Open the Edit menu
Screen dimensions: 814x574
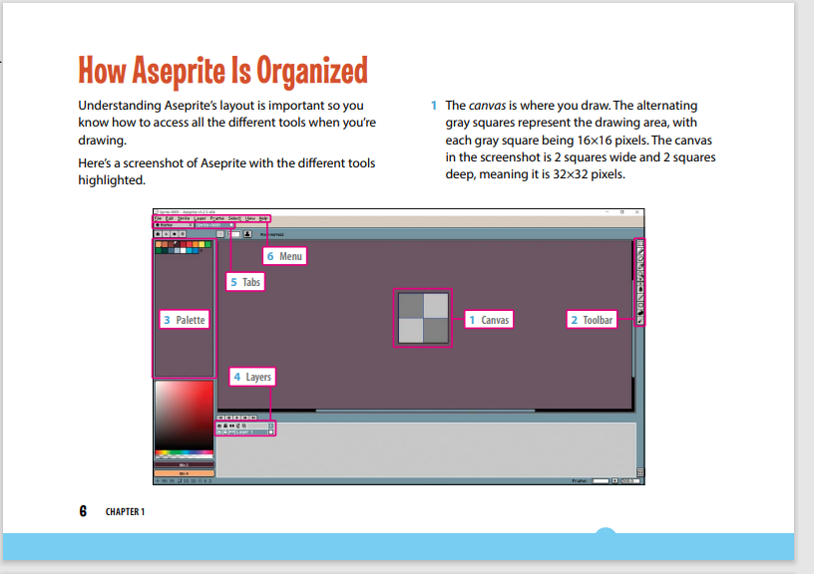click(170, 218)
